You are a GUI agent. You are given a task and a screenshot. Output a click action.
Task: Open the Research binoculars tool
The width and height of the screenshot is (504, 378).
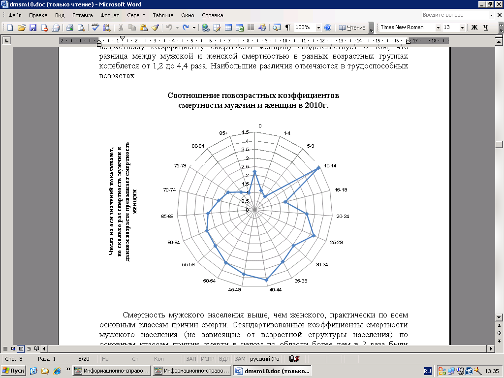coord(106,28)
